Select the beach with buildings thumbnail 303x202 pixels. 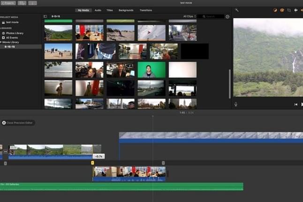(x=58, y=51)
